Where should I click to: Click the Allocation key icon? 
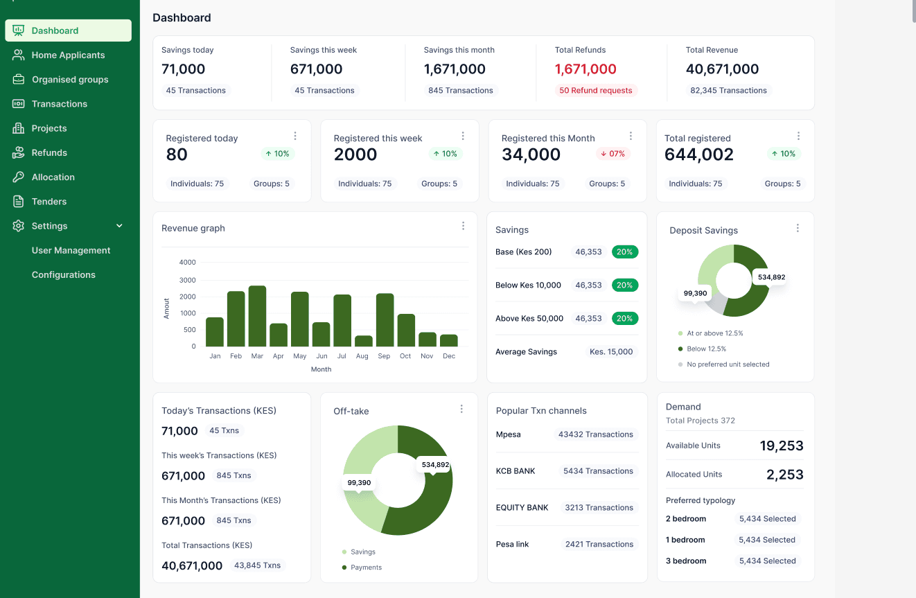coord(19,177)
